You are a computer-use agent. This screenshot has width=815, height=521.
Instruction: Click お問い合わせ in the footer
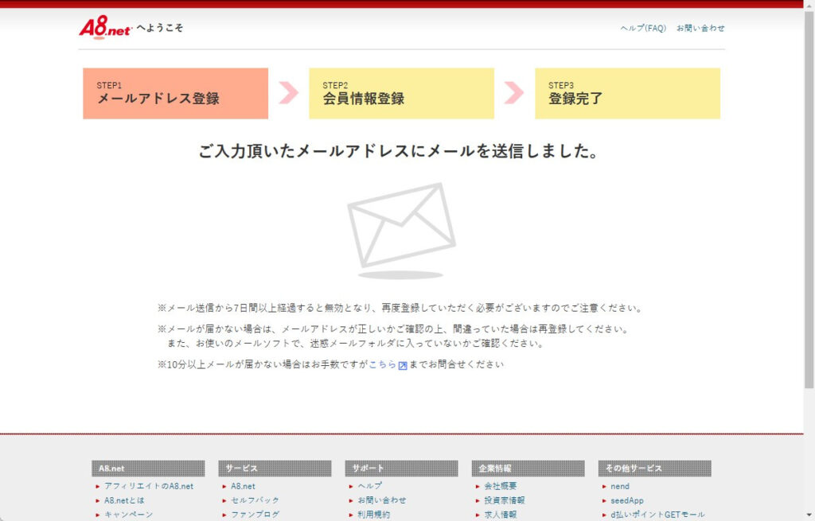(381, 500)
